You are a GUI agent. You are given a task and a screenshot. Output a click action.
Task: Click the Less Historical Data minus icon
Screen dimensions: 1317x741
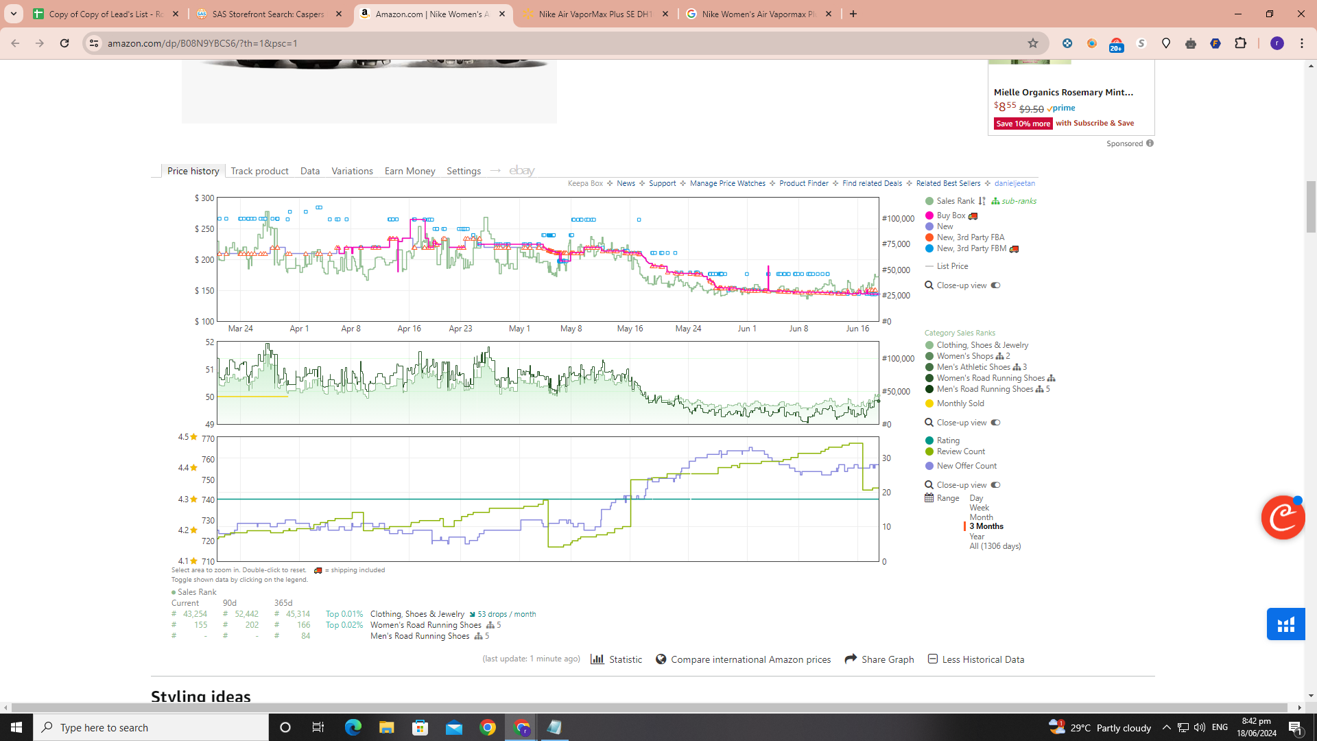click(933, 659)
